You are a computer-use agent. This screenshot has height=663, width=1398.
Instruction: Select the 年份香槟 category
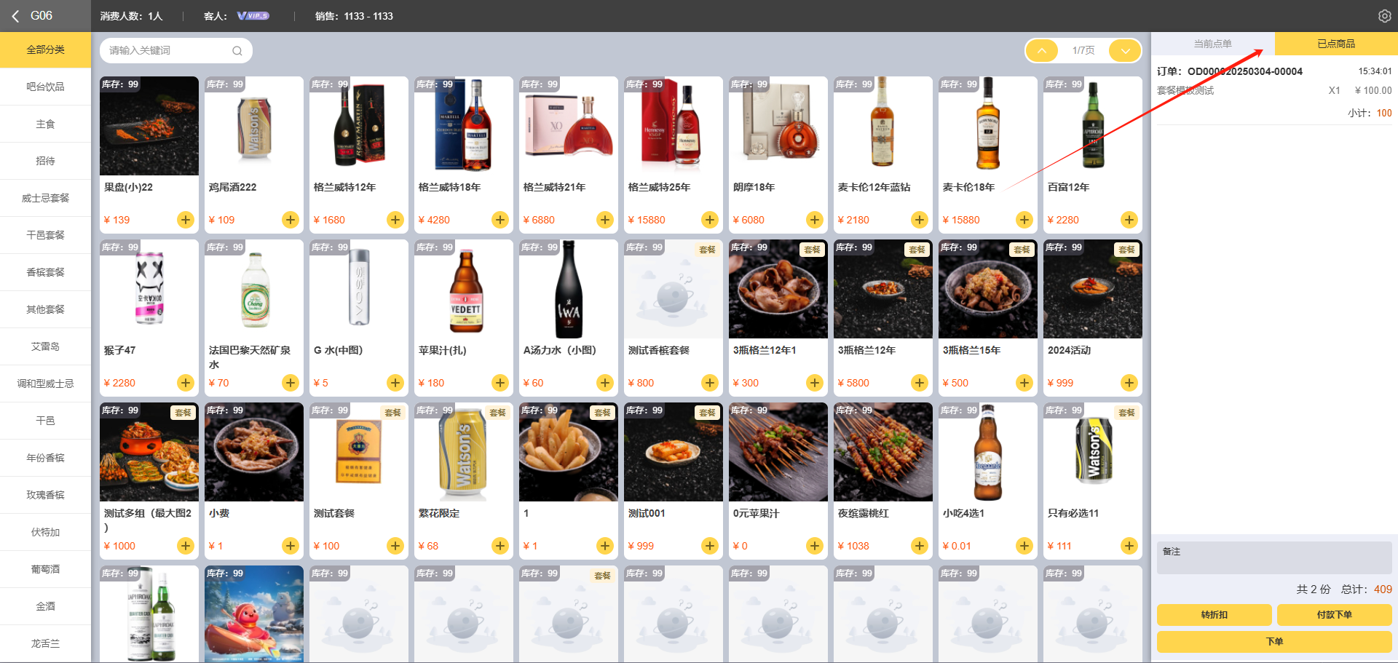(x=45, y=458)
